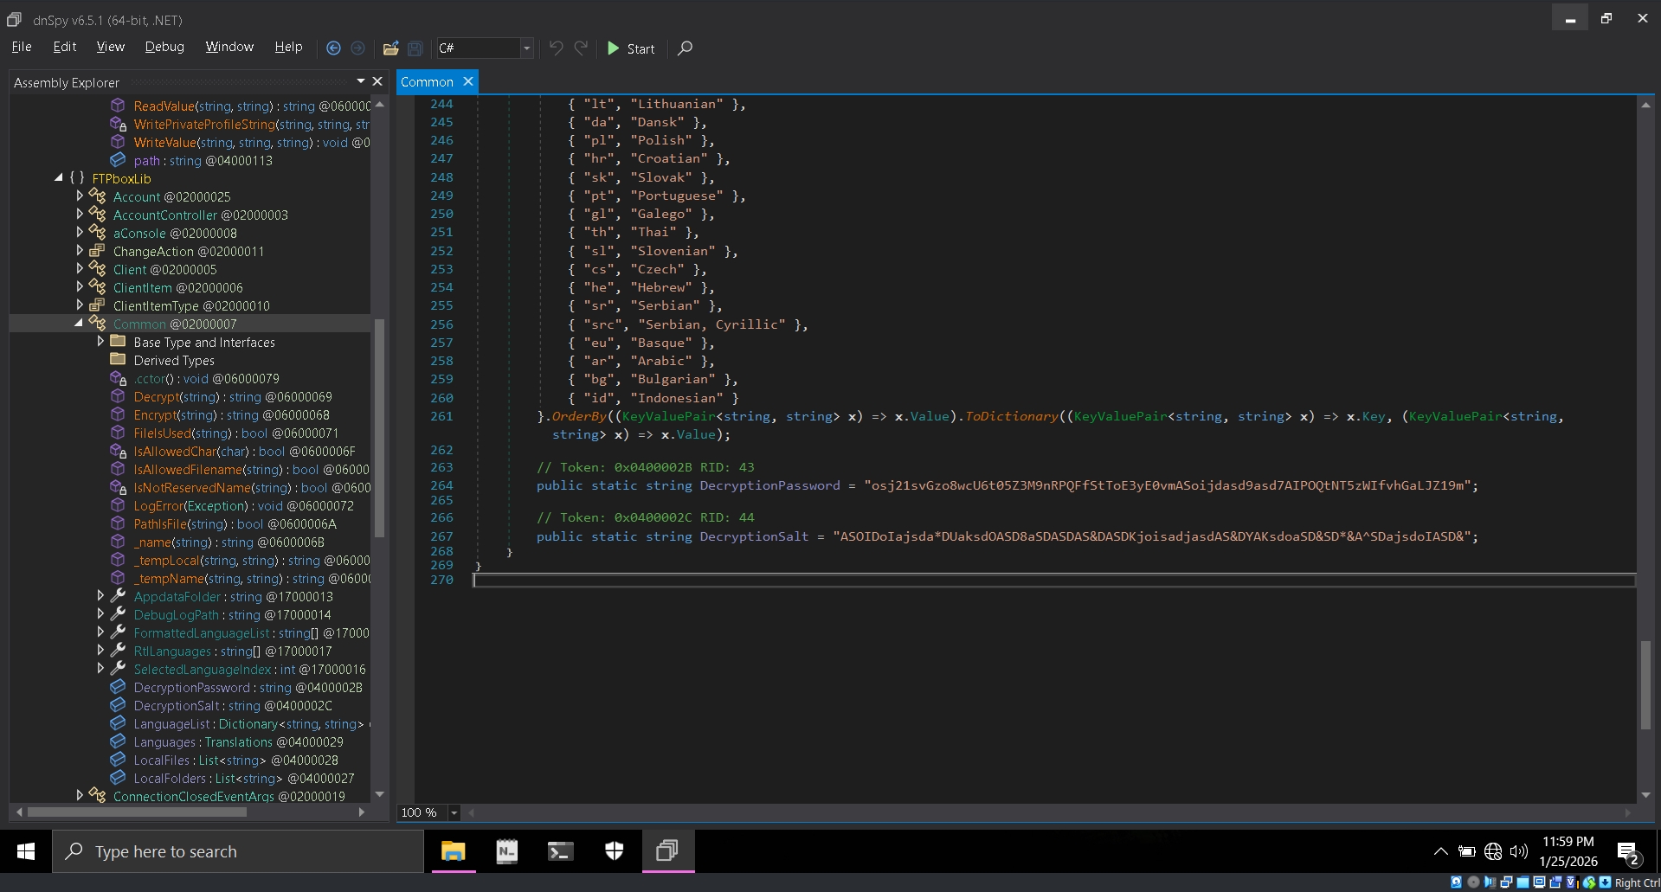Open the C# language dropdown
Viewport: 1661px width, 892px height.
(525, 48)
